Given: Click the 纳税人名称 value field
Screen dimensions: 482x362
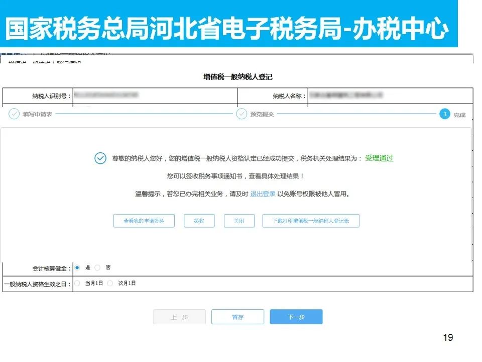Looking at the screenshot, I should [391, 96].
